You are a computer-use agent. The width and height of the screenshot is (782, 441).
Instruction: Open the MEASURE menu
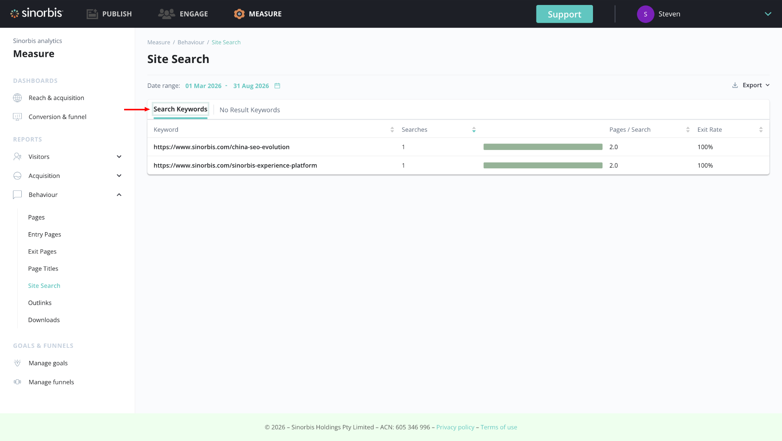click(258, 14)
